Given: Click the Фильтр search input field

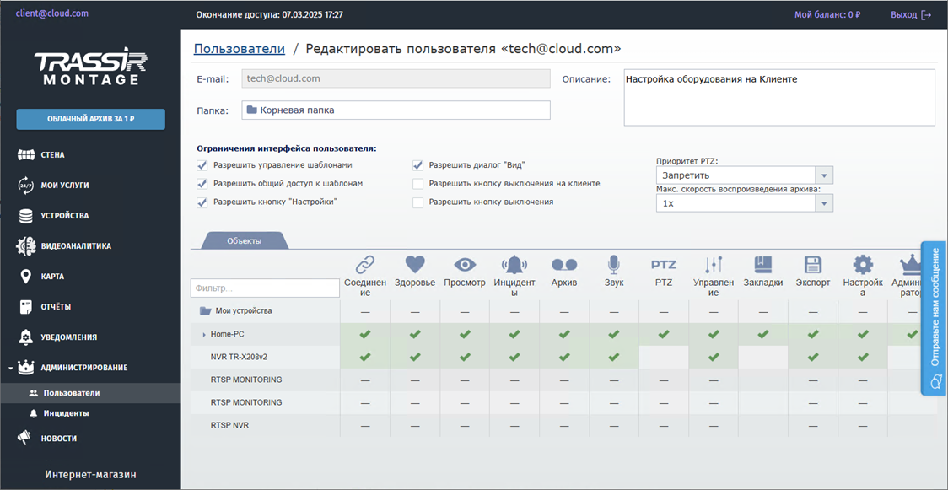Looking at the screenshot, I should click(265, 288).
